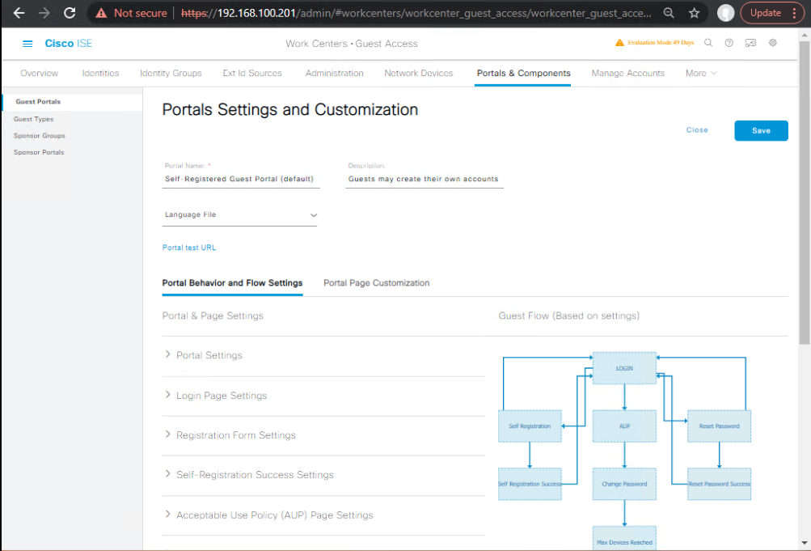Click the LOGIN box in guest flow
The width and height of the screenshot is (811, 551).
pos(624,368)
